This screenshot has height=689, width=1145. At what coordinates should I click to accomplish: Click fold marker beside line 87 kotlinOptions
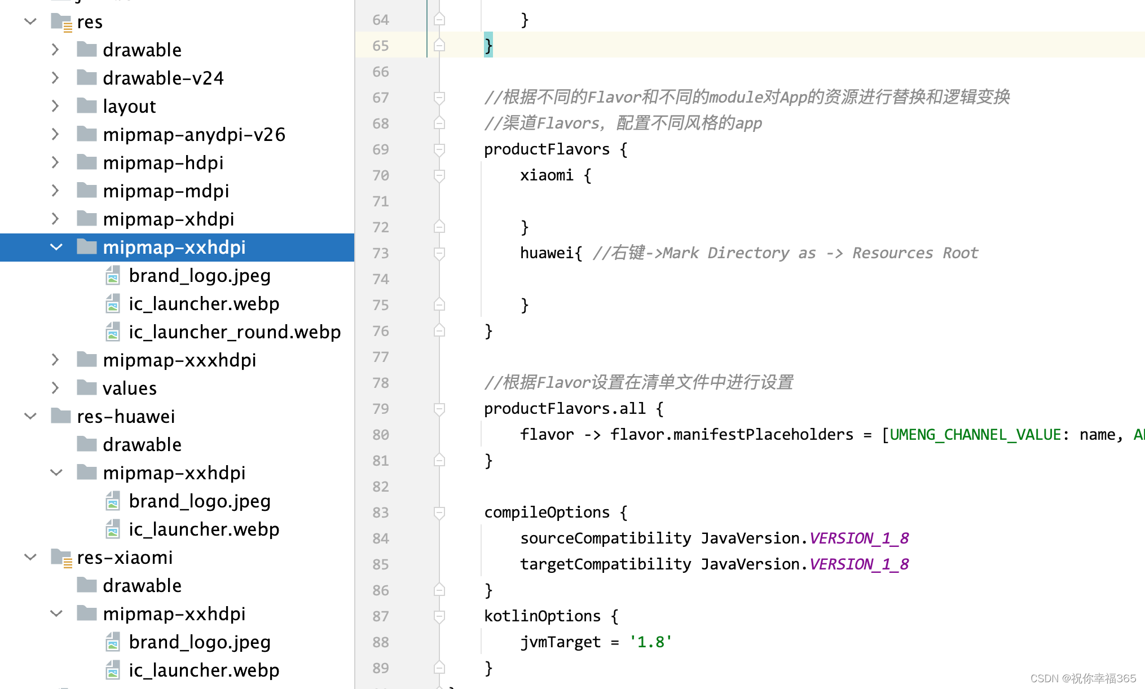coord(439,616)
